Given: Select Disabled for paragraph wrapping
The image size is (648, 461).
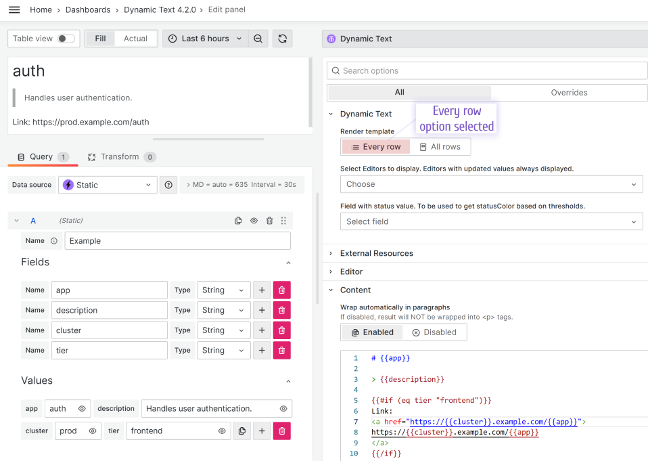Looking at the screenshot, I should coord(435,332).
